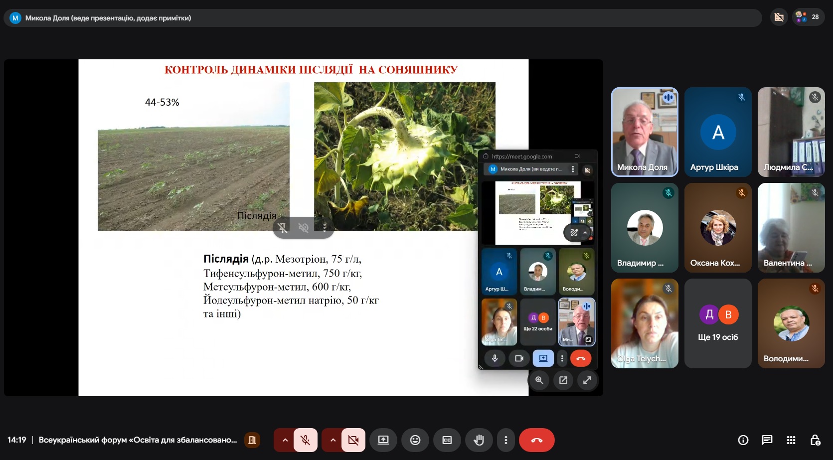Open host controls lock icon
The width and height of the screenshot is (833, 460).
[815, 440]
